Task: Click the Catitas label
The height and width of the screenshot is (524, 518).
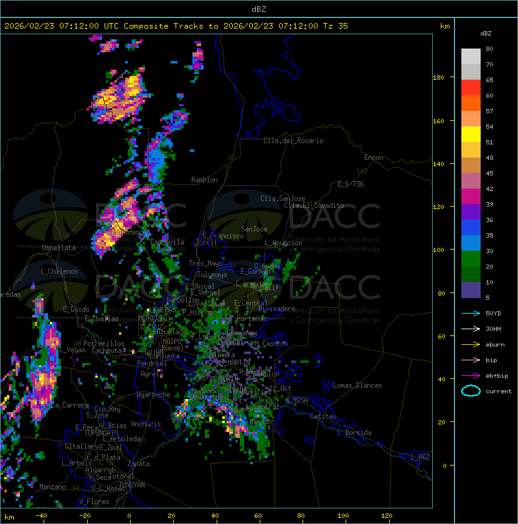Action: tap(323, 416)
